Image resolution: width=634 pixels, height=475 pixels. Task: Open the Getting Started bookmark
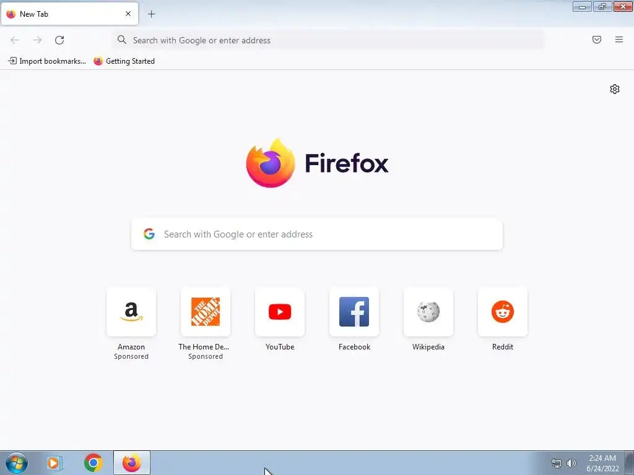[124, 61]
